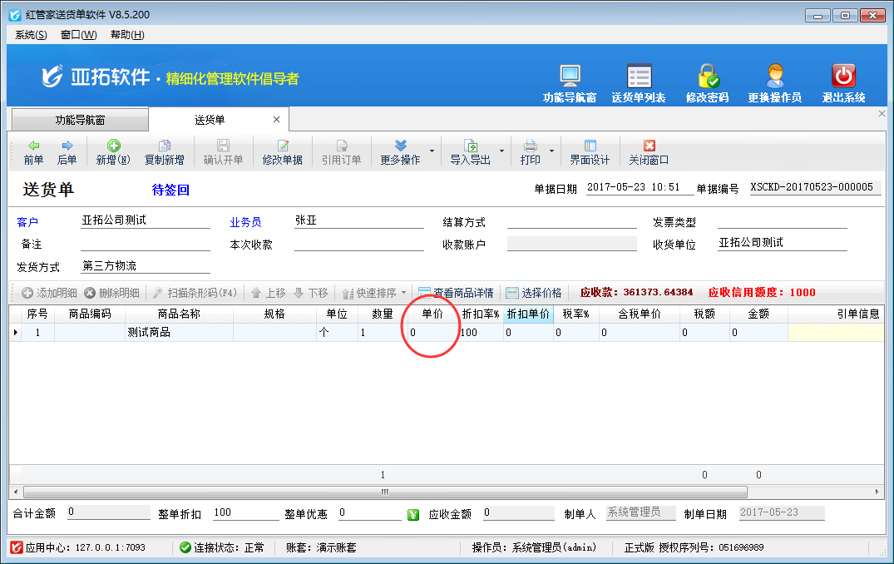894x564 pixels.
Task: Click the 查看商品详情 button
Action: pyautogui.click(x=456, y=293)
